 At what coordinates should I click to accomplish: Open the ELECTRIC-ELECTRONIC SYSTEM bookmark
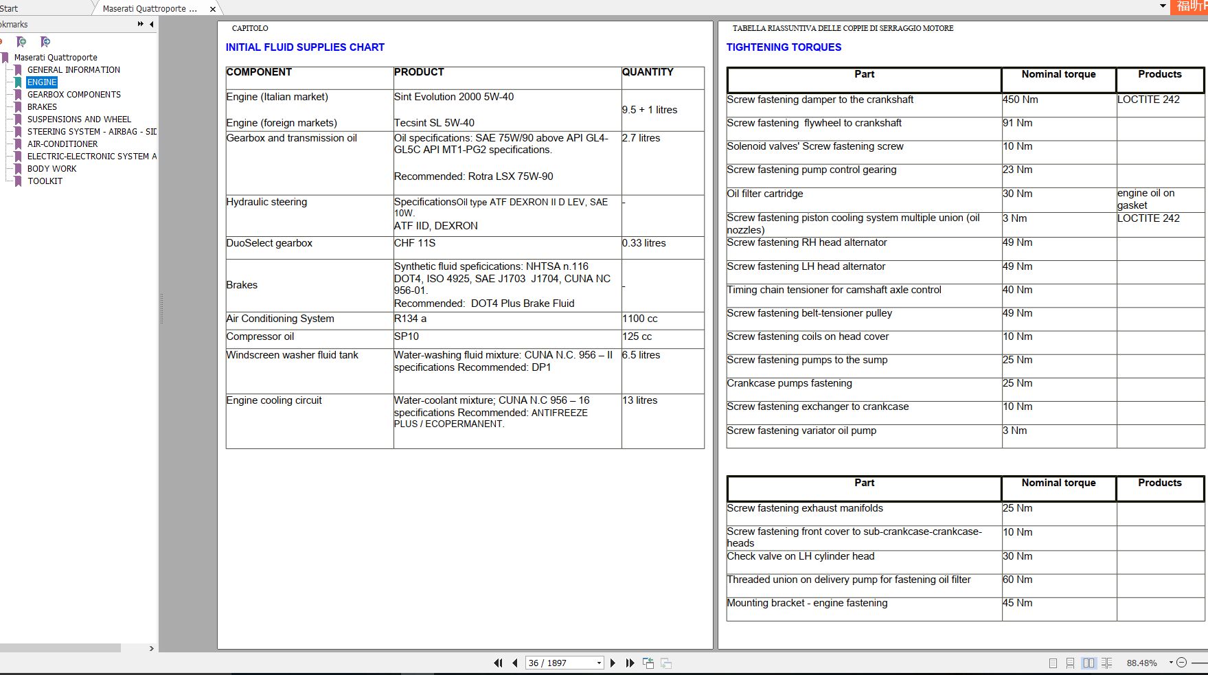click(x=91, y=157)
